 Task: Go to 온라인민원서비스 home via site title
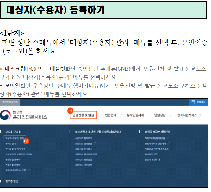click(30, 117)
